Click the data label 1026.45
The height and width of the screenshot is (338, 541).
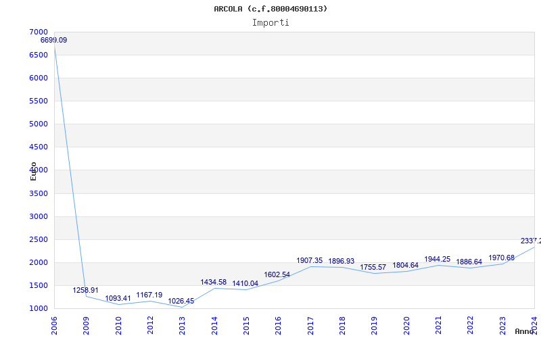181,301
